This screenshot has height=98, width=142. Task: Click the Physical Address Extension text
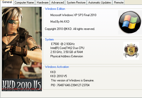click(67, 56)
